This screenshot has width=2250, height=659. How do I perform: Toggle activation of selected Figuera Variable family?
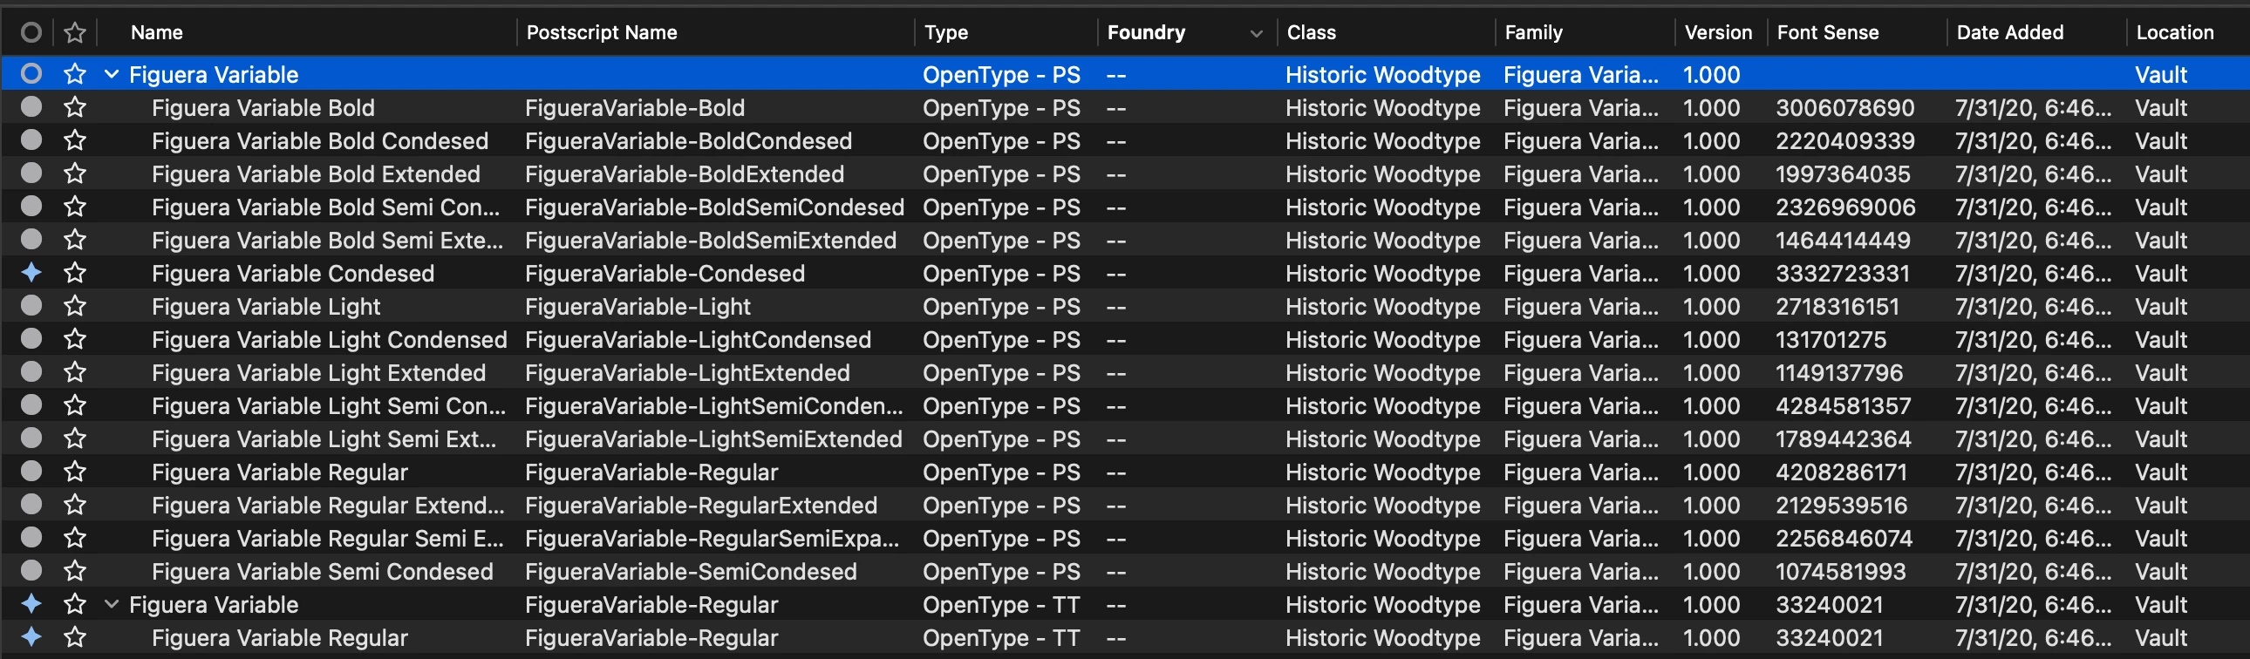(x=31, y=73)
